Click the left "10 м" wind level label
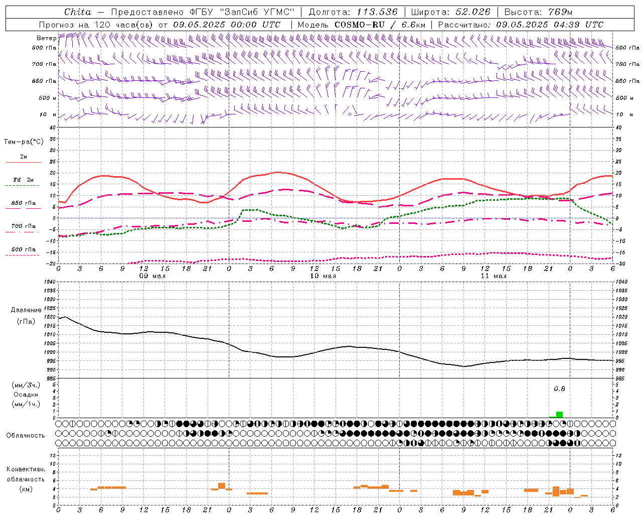The image size is (642, 514). point(48,114)
